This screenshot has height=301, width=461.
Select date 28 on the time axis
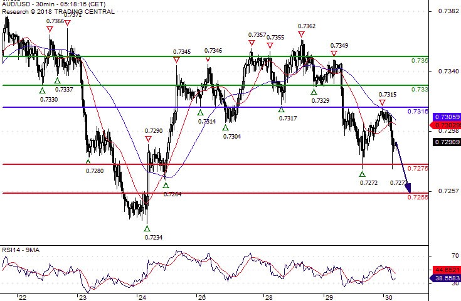(x=268, y=297)
